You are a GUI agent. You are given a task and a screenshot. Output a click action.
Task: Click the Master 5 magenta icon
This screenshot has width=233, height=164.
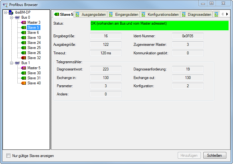[x=23, y=68]
